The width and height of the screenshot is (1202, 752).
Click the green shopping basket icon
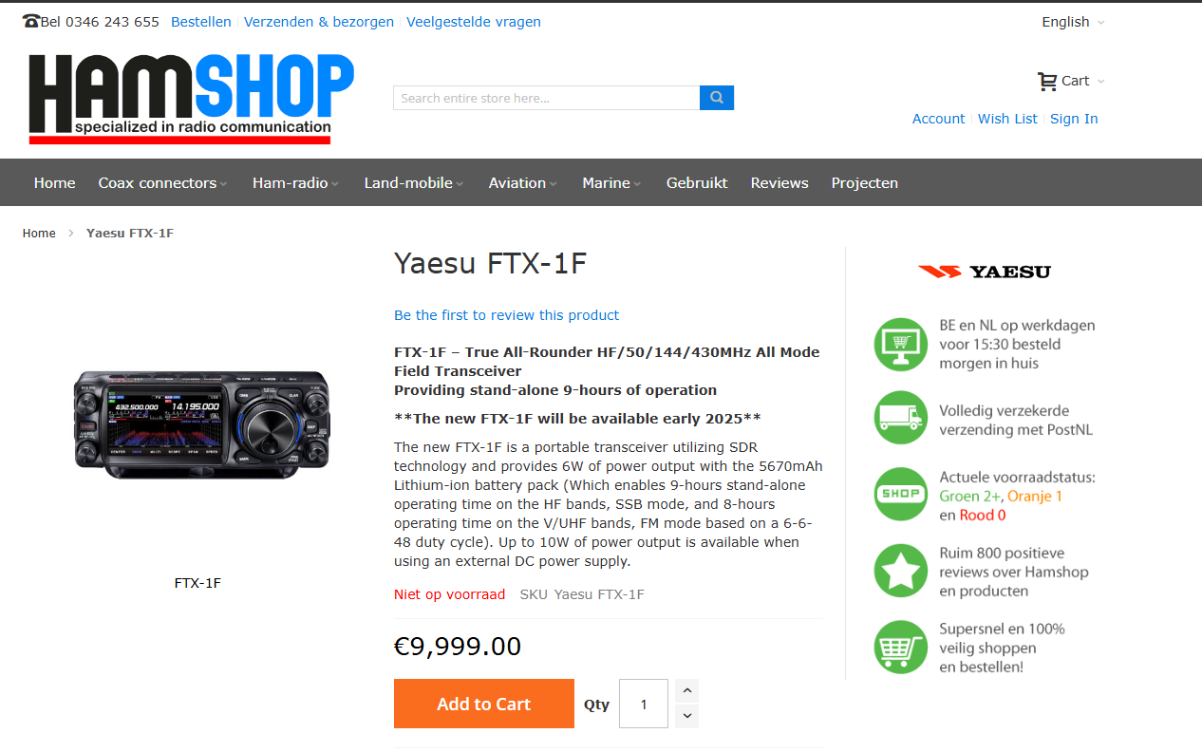tap(900, 648)
